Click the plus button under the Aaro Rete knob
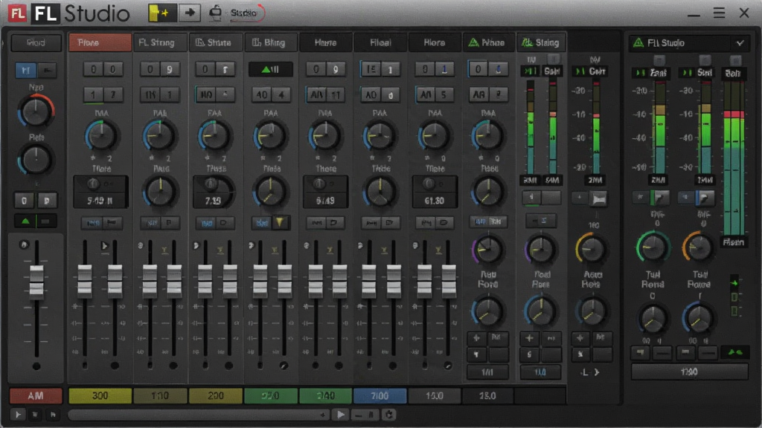Image resolution: width=762 pixels, height=428 pixels. point(580,338)
